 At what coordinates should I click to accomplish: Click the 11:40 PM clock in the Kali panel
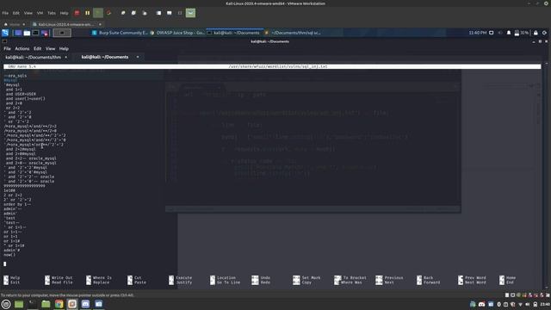tap(478, 33)
